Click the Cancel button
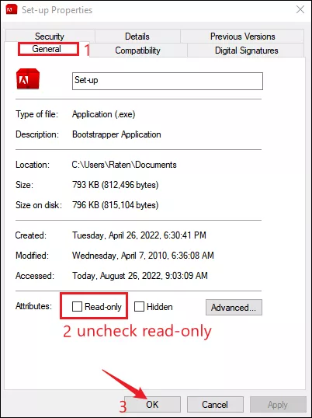 (x=215, y=405)
